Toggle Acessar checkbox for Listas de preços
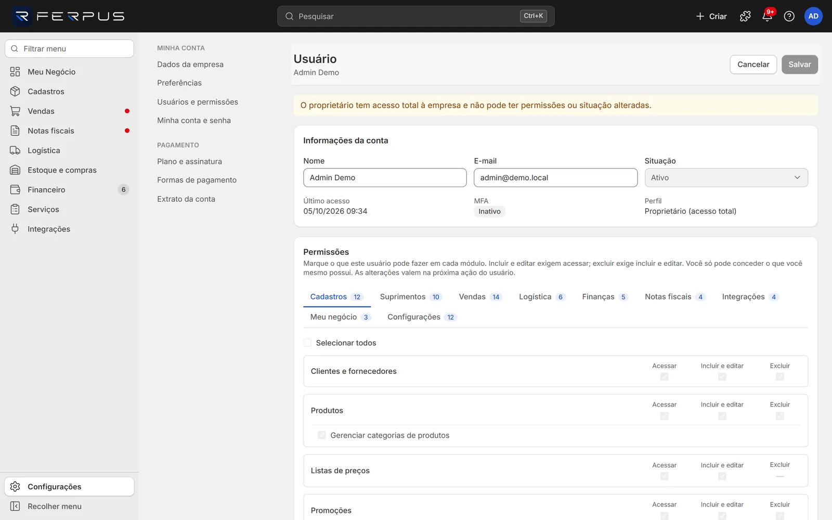 coord(664,476)
